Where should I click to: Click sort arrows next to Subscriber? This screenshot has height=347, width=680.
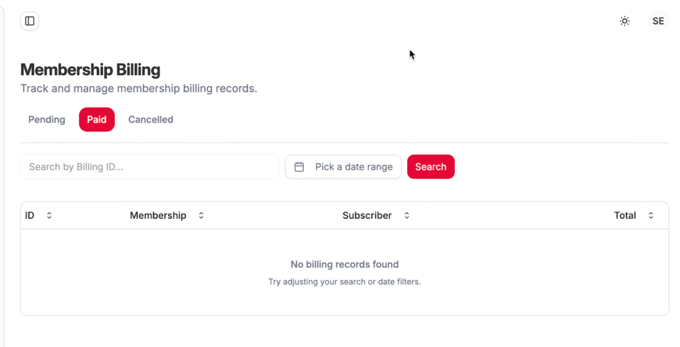[406, 216]
